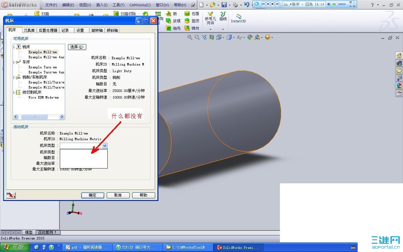The image size is (403, 252).
Task: Click the Zoom to Fit view icon
Action: 190,37
